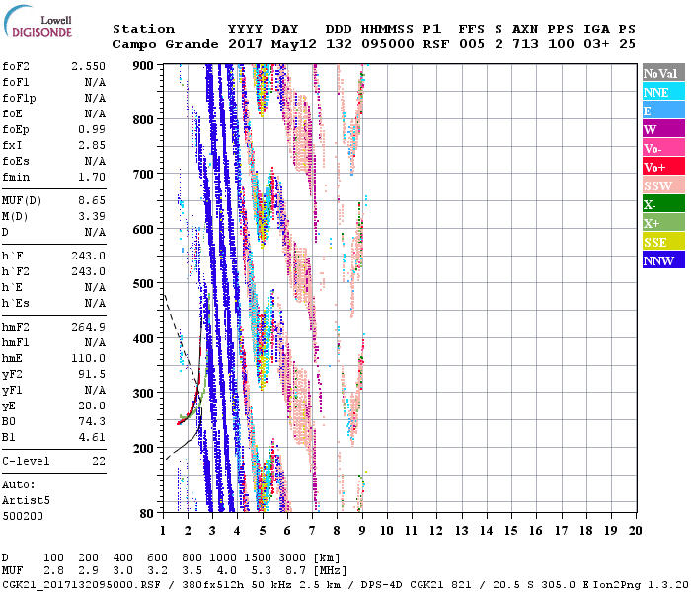Screen dimensions: 691x592
Task: Click the day-of-year 132 value
Action: pos(339,44)
